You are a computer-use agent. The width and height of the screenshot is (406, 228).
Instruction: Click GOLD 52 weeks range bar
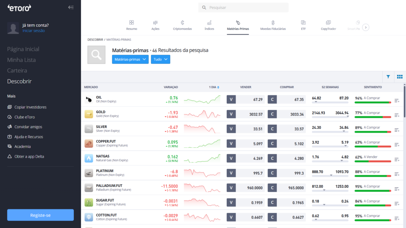(x=330, y=117)
